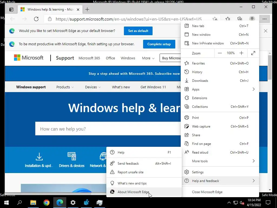Open tab actions menu icon at top left

pos(11,9)
